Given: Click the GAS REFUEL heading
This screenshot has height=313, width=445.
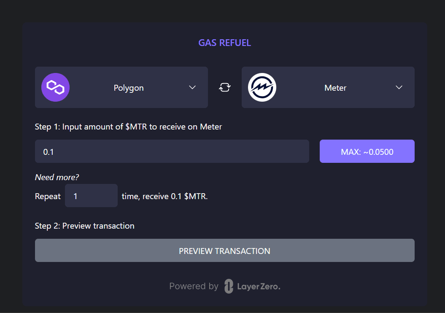Looking at the screenshot, I should [x=224, y=43].
